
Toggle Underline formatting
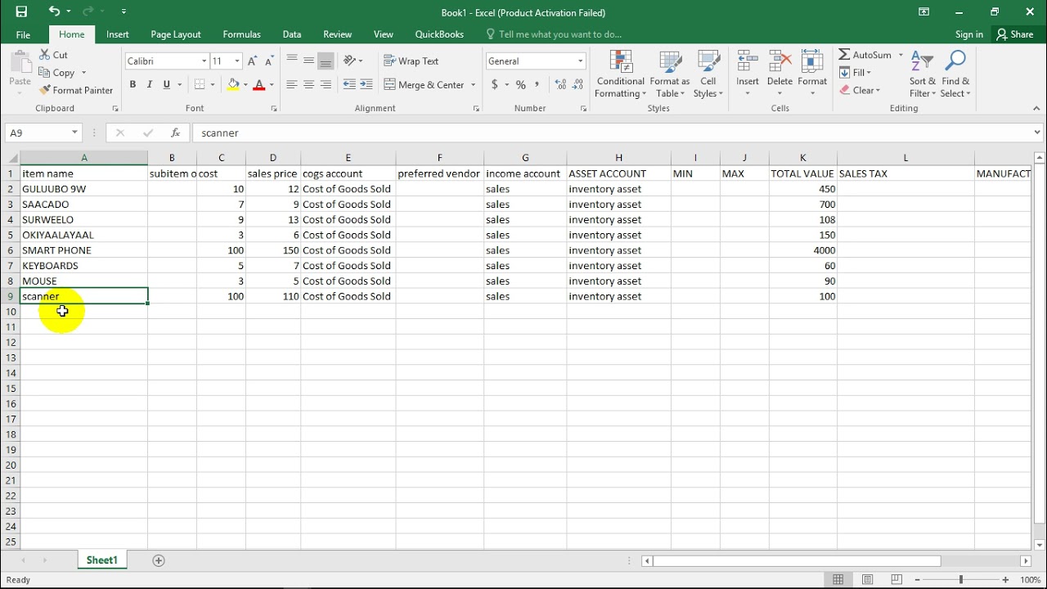pos(167,85)
